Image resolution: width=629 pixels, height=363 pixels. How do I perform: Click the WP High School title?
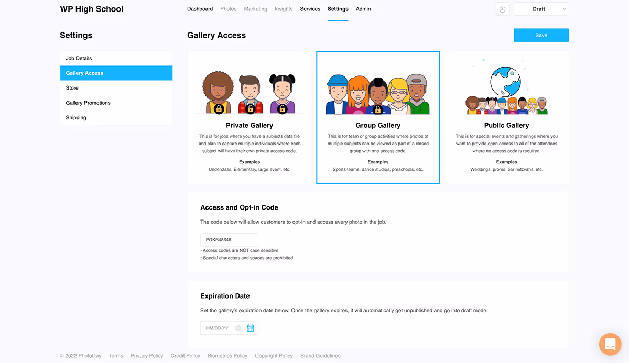point(92,9)
